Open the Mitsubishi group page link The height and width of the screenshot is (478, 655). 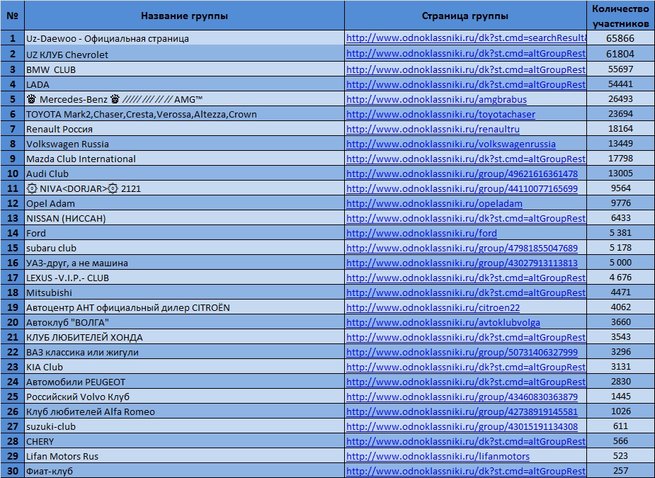466,293
